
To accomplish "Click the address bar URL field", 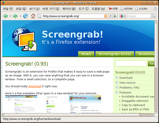I will coord(73,16).
